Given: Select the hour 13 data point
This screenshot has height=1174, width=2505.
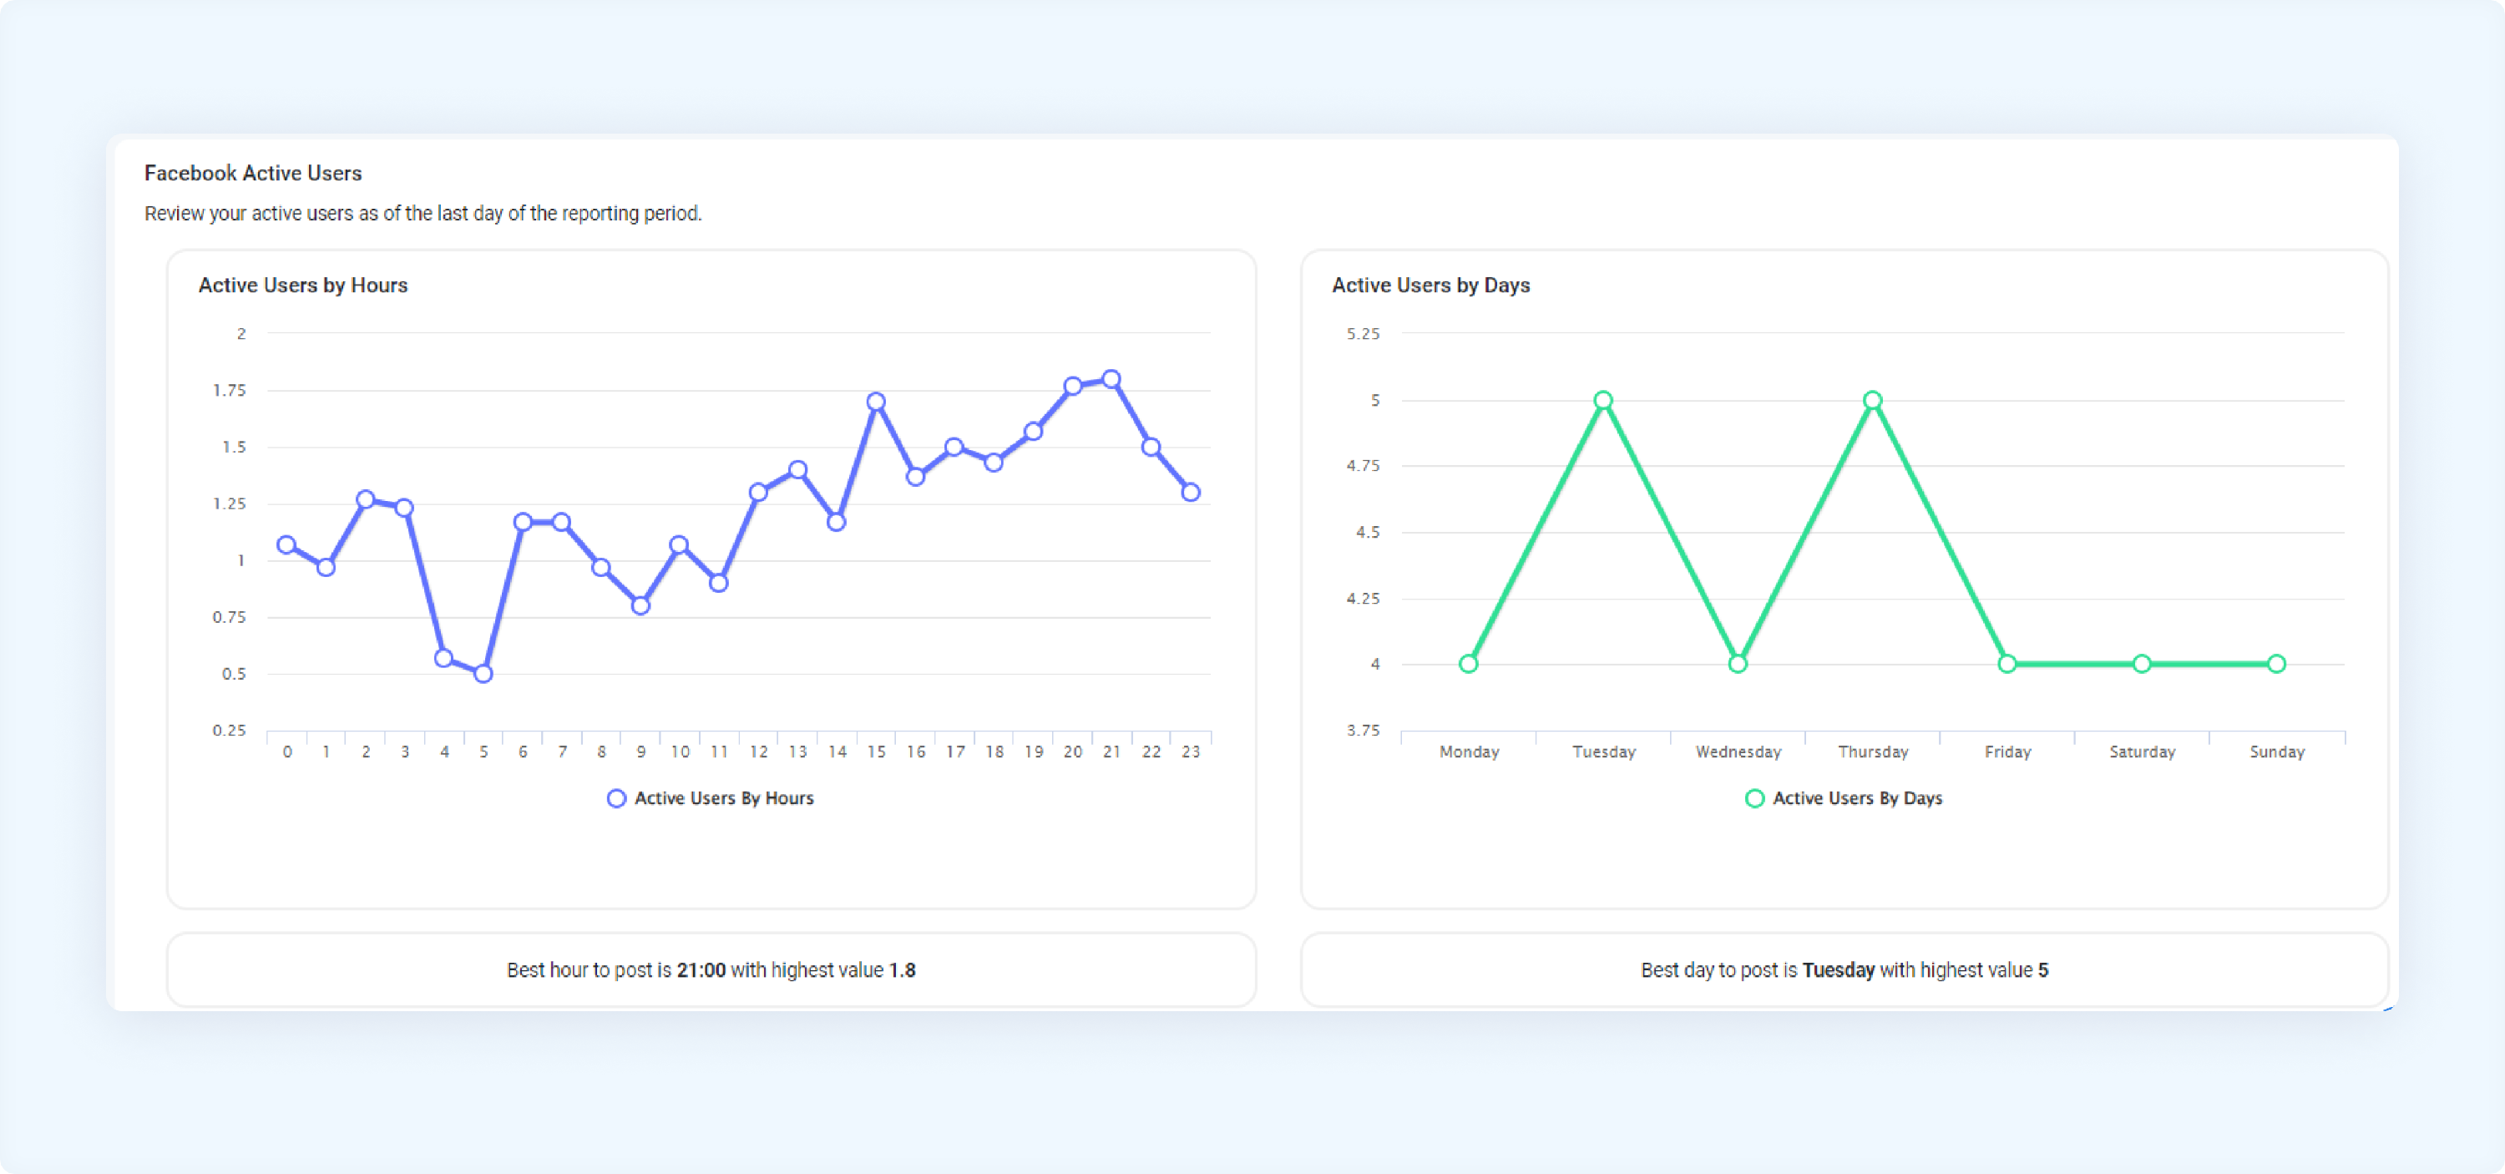Looking at the screenshot, I should tap(797, 470).
